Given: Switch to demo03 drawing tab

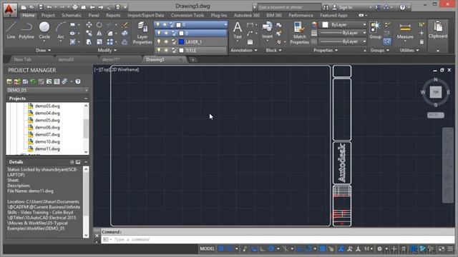Looking at the screenshot, I should click(66, 59).
